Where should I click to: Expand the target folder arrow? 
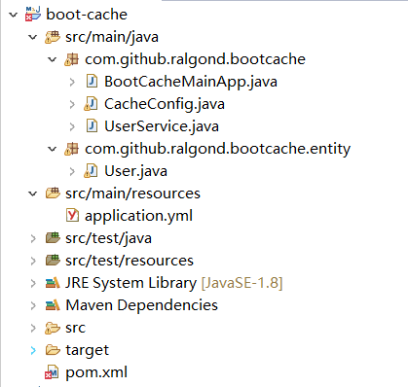[x=33, y=350]
